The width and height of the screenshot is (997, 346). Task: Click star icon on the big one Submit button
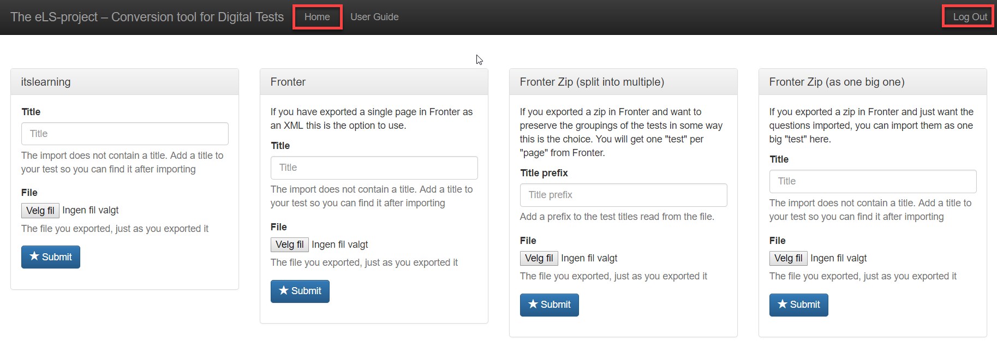click(x=783, y=304)
